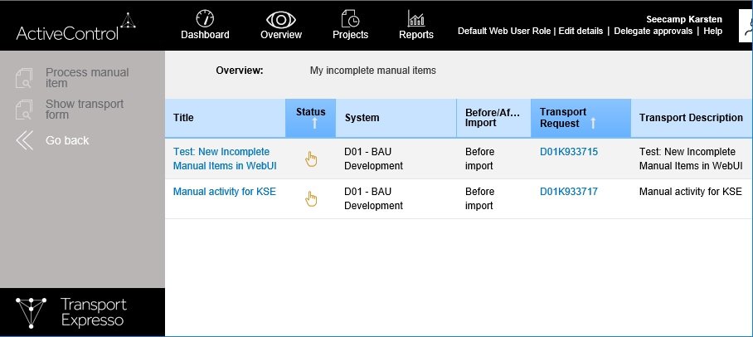Open the Dashboard gauge icon
The width and height of the screenshot is (753, 337).
(x=205, y=17)
